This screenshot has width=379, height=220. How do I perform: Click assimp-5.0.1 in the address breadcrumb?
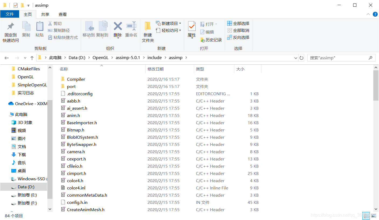point(128,58)
